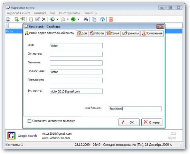The width and height of the screenshot is (190, 154).
Task: Click into the empty 'Псевдоним' field
Action: [x=76, y=80]
